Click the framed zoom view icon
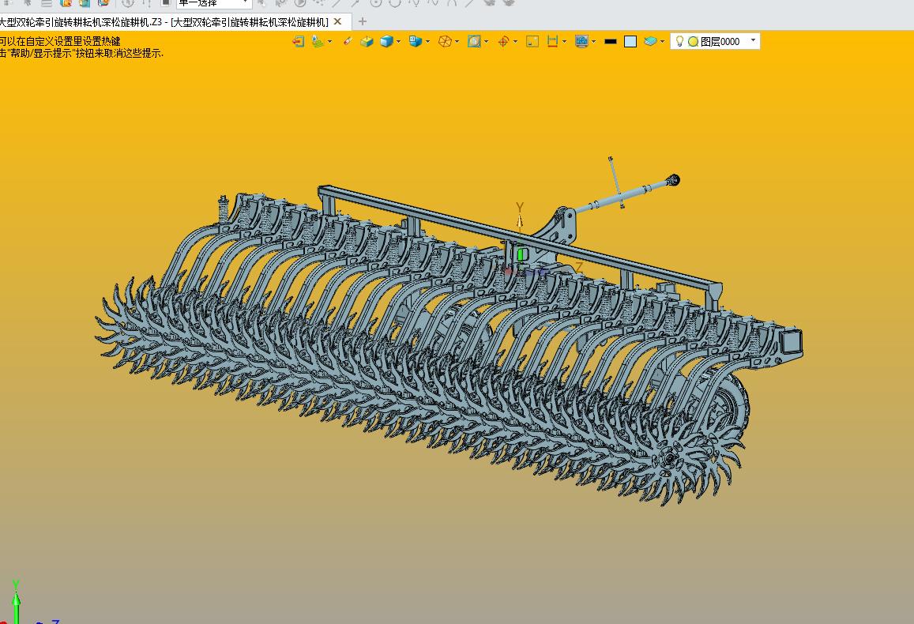Screen dimensions: 914x624 click(474, 41)
